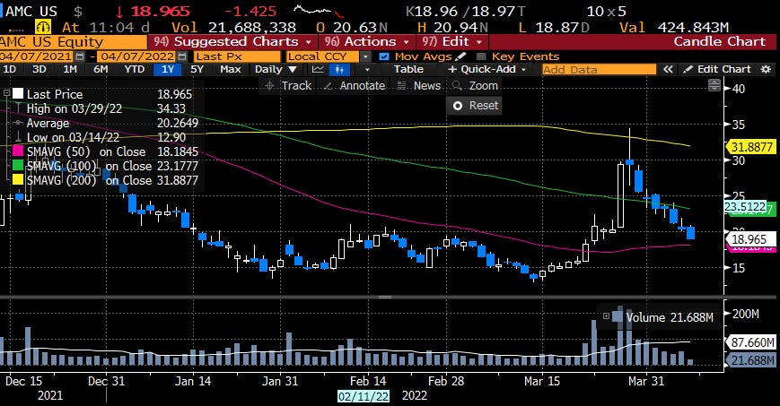780x406 pixels.
Task: Click the Track button label
Action: pyautogui.click(x=296, y=86)
